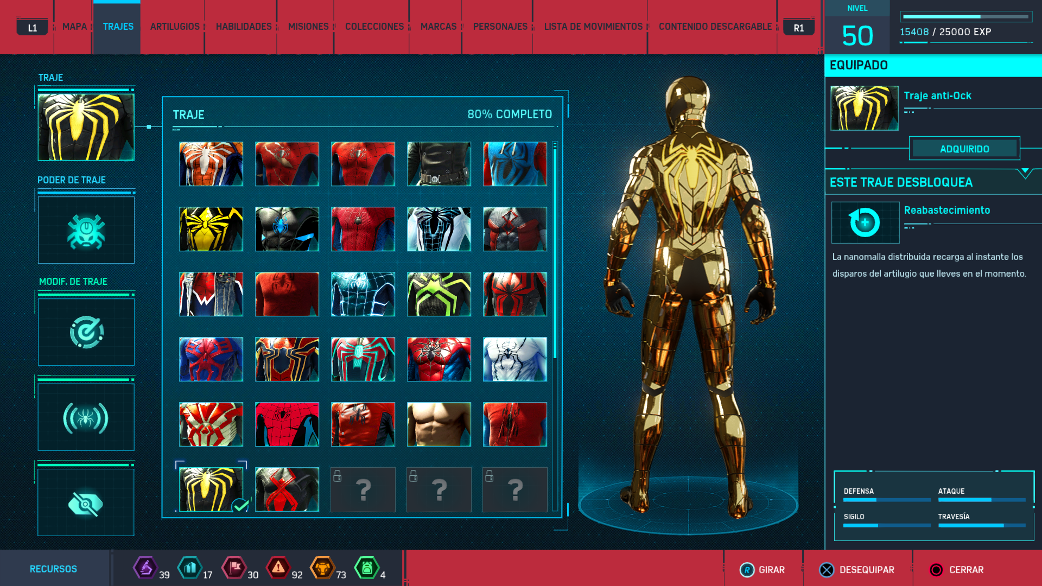Select the suit power spider icon slot
1042x586 pixels.
click(86, 231)
